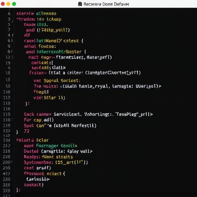Click the '[SS_art' bracket expression
Image resolution: width=197 pixels, height=197 pixels.
(64, 162)
